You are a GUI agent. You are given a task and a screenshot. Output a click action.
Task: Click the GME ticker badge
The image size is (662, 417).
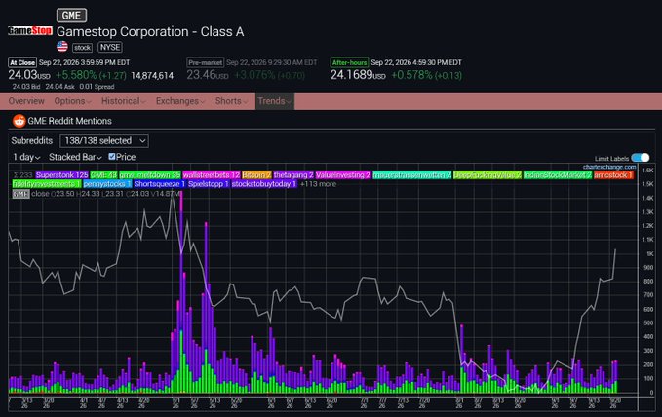(72, 16)
